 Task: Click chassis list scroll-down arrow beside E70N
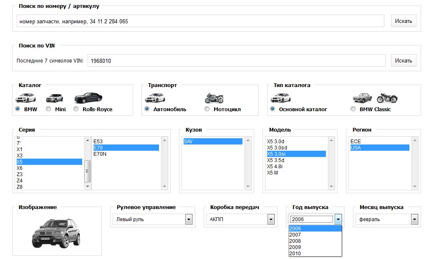click(164, 187)
